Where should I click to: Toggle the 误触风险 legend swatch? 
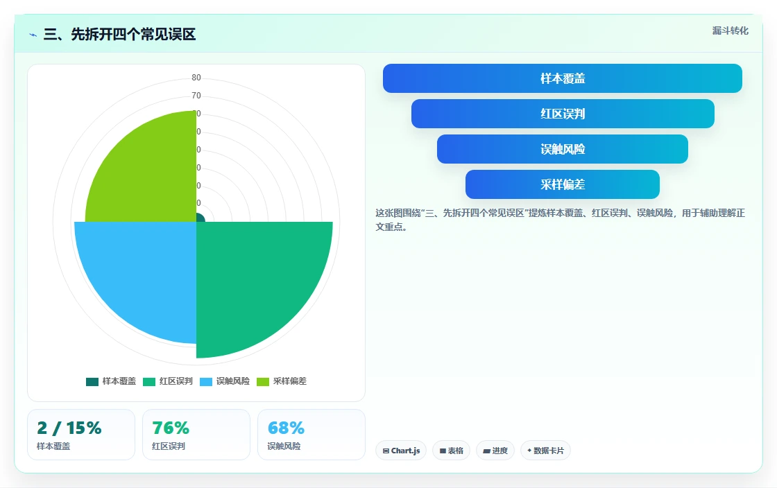(x=206, y=381)
